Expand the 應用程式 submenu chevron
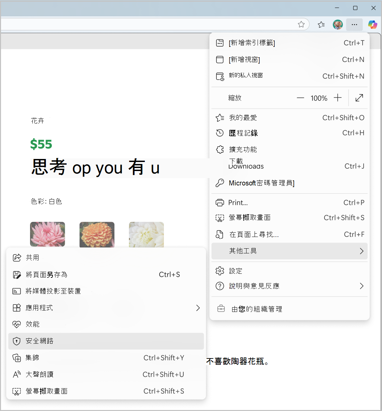Screen dimensions: 382x411 click(198, 308)
